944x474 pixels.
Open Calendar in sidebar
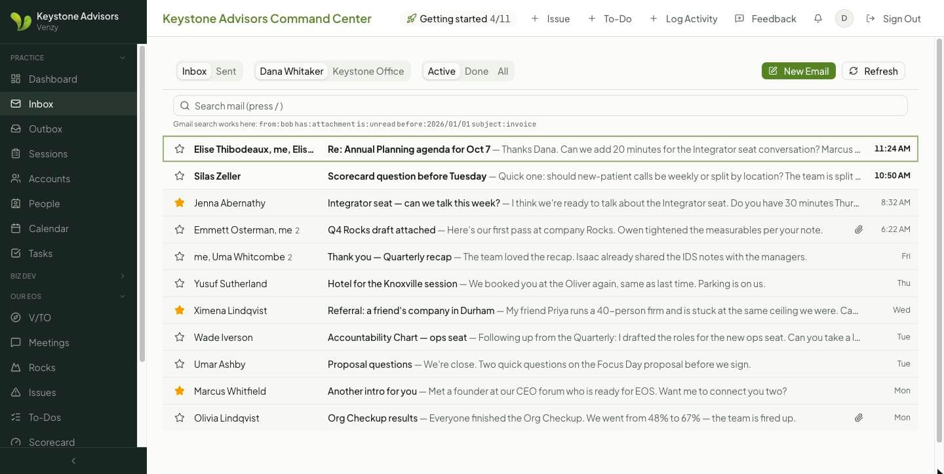coord(68,228)
